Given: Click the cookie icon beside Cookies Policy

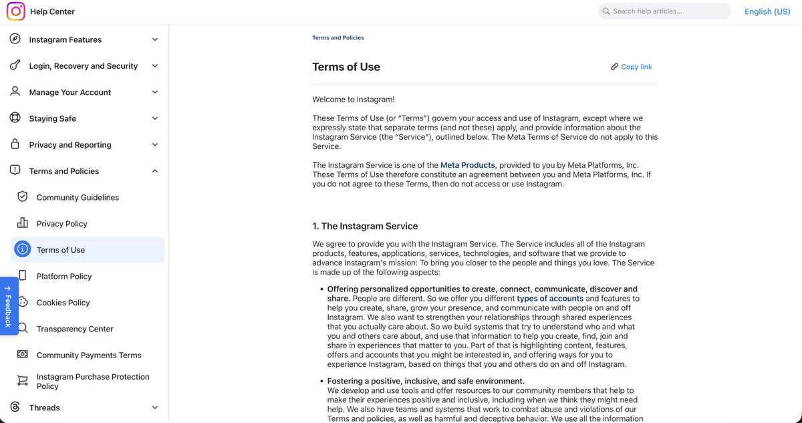Looking at the screenshot, I should click(x=23, y=302).
